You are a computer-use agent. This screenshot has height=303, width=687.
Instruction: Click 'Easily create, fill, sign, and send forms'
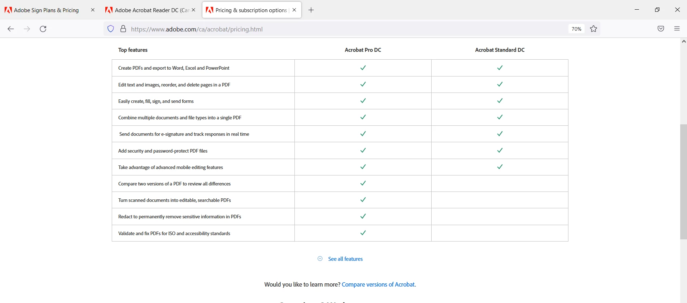point(156,101)
